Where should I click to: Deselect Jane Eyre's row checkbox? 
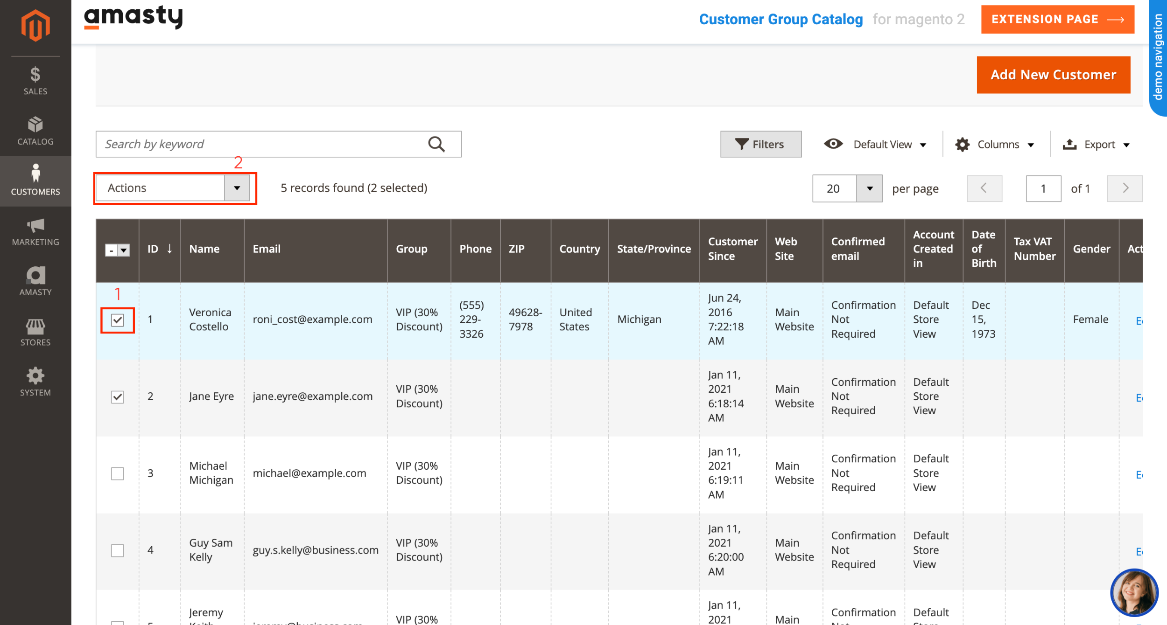point(118,397)
